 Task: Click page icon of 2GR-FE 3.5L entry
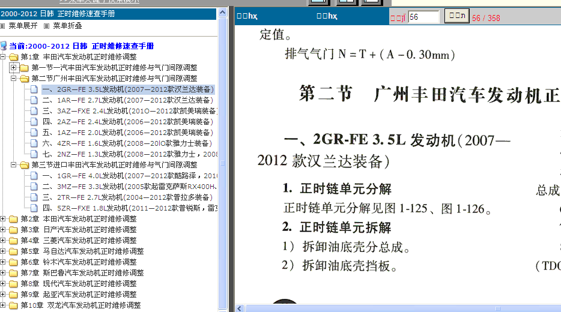[x=34, y=89]
